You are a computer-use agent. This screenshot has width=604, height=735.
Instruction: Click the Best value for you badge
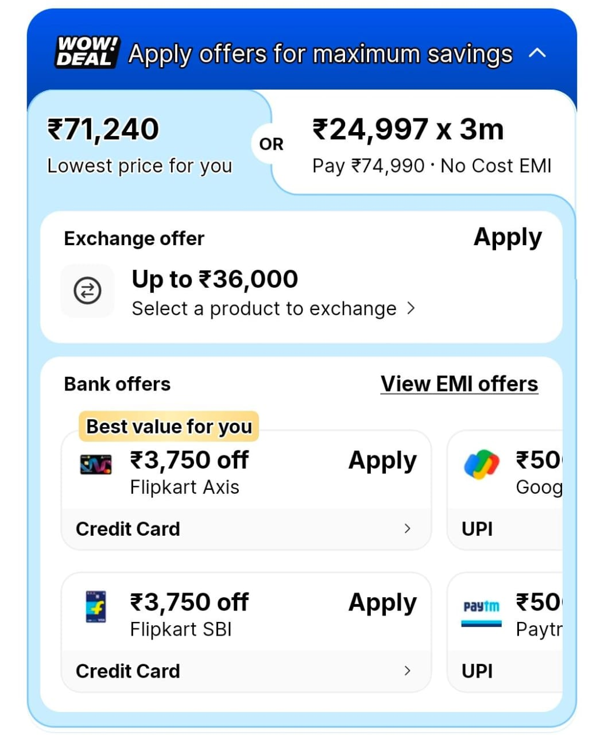[169, 427]
